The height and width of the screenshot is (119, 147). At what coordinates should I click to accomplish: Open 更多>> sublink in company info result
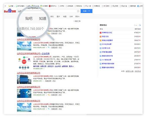click(x=71, y=66)
